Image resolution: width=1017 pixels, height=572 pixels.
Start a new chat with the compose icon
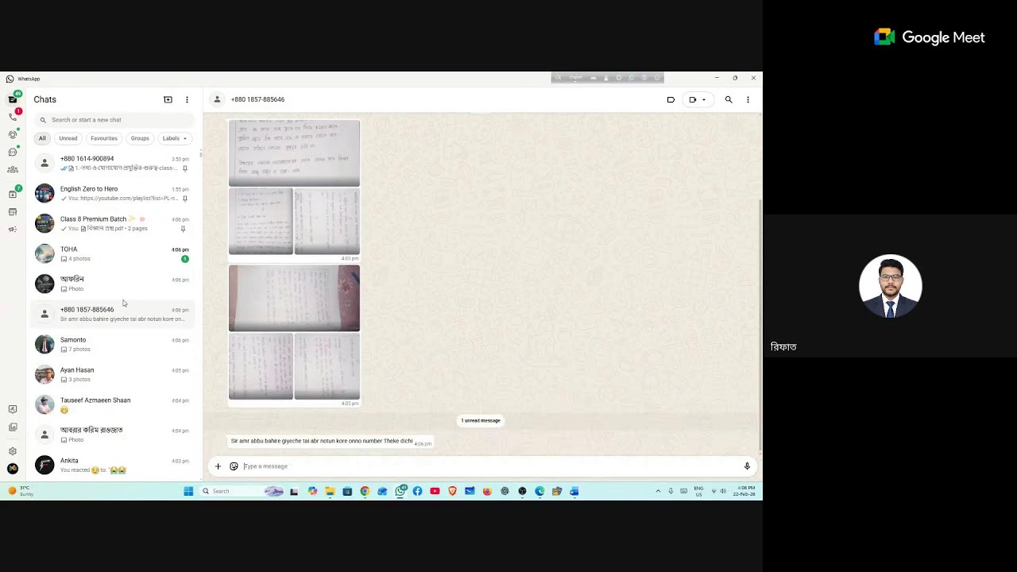168,99
